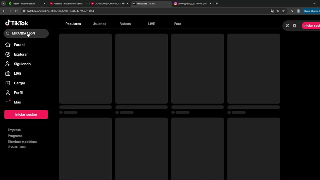The width and height of the screenshot is (320, 180).
Task: Open the zoom magnifier icon in address bar
Action: (x=278, y=11)
